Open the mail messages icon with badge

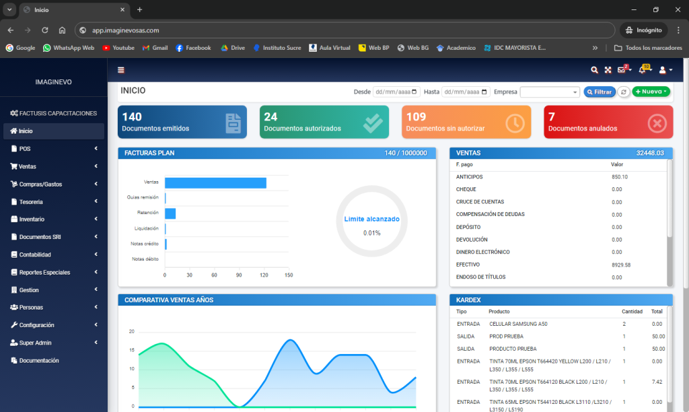click(622, 70)
